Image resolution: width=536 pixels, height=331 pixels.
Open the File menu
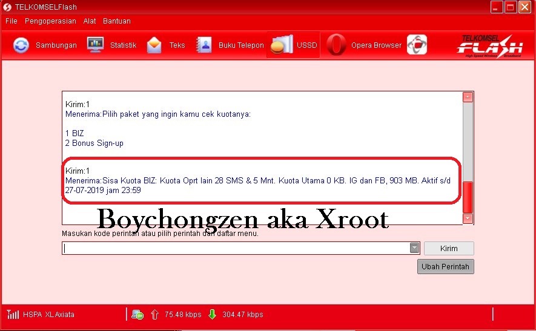click(12, 21)
